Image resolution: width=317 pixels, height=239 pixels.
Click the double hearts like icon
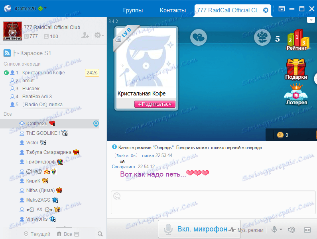pos(199,37)
